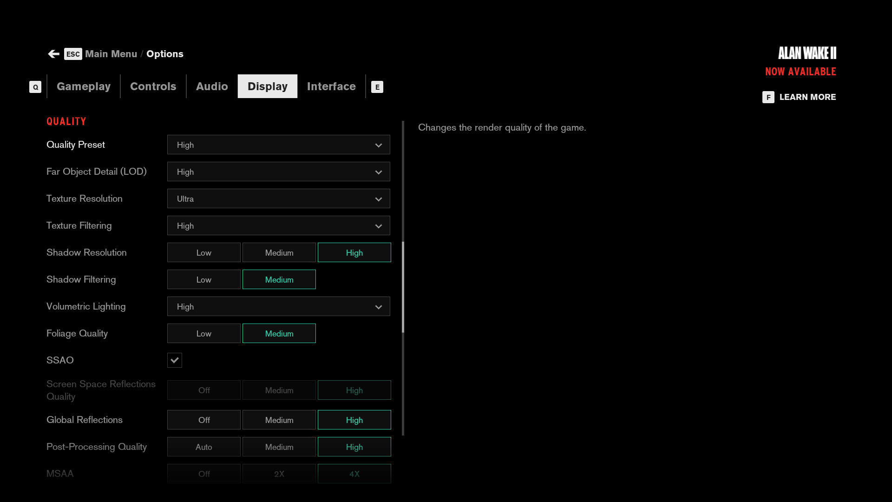Set MSAA to 2X

click(279, 474)
